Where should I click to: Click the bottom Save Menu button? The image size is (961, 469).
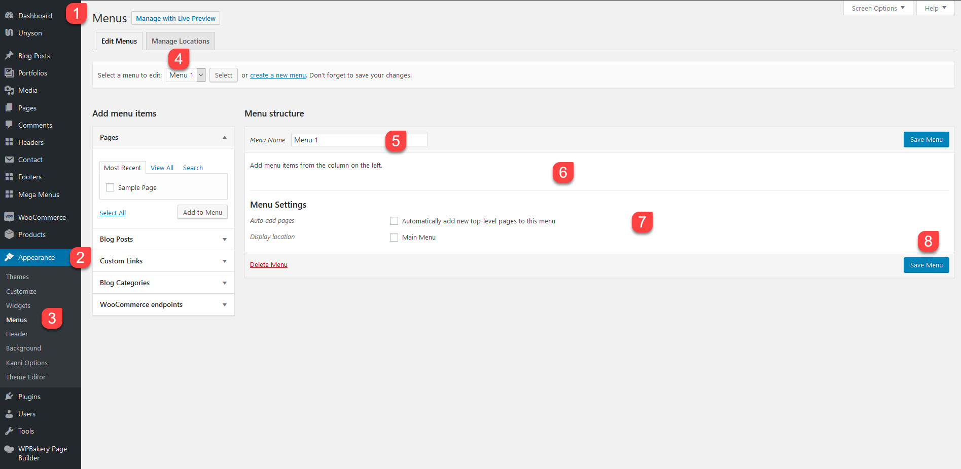pos(926,265)
